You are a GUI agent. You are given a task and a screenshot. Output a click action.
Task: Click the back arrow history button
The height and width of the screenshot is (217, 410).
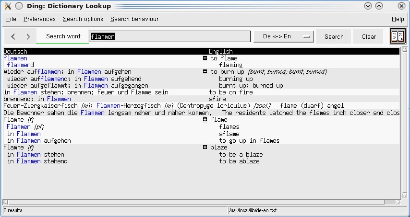point(13,36)
